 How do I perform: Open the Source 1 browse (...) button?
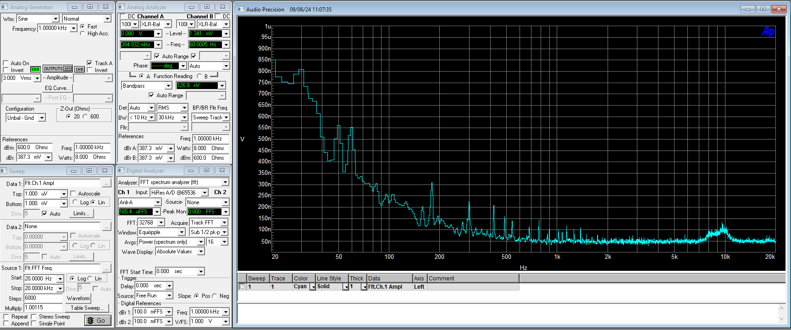click(x=106, y=268)
